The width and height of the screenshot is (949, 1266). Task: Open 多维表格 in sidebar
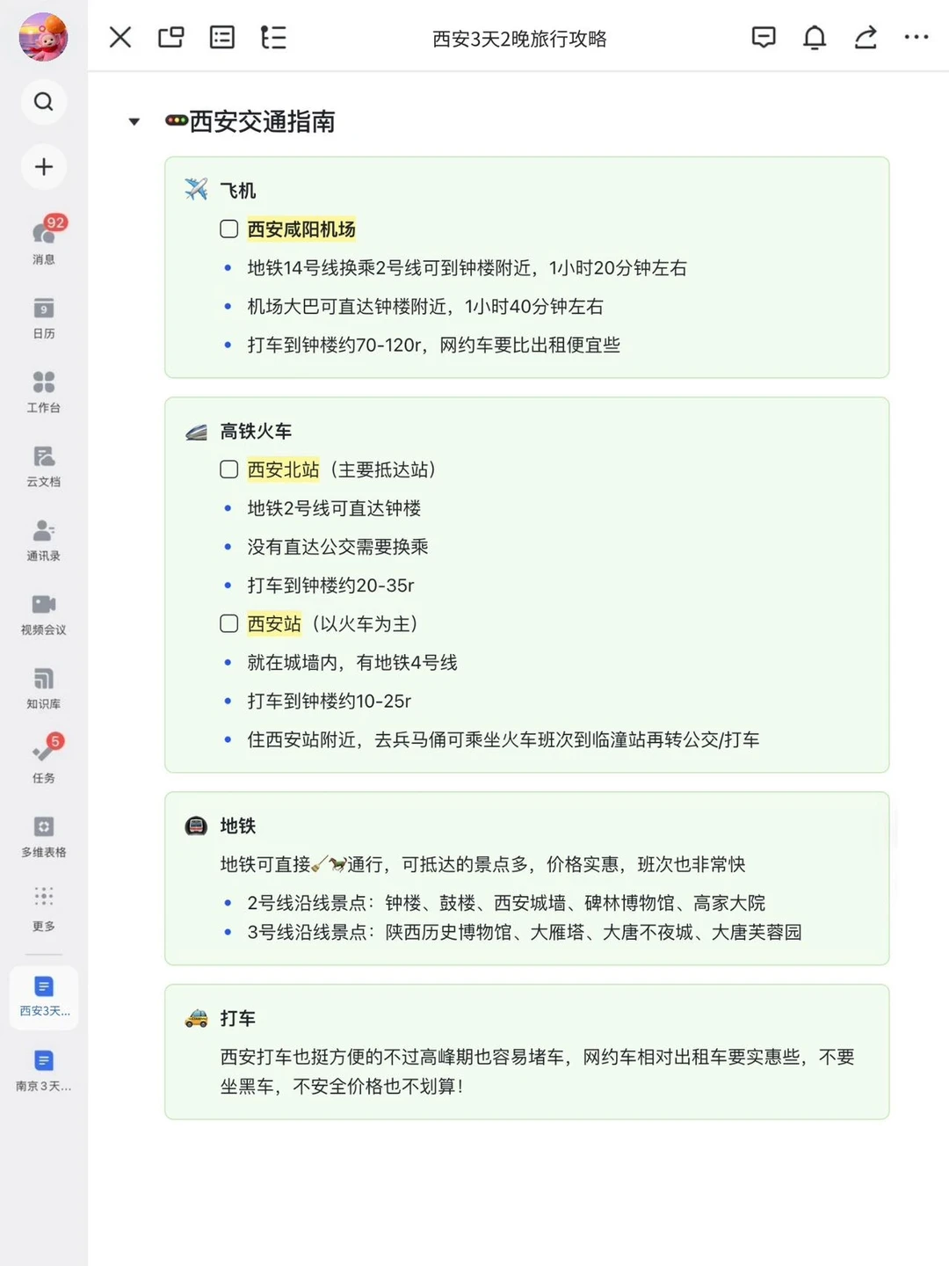pyautogui.click(x=43, y=836)
